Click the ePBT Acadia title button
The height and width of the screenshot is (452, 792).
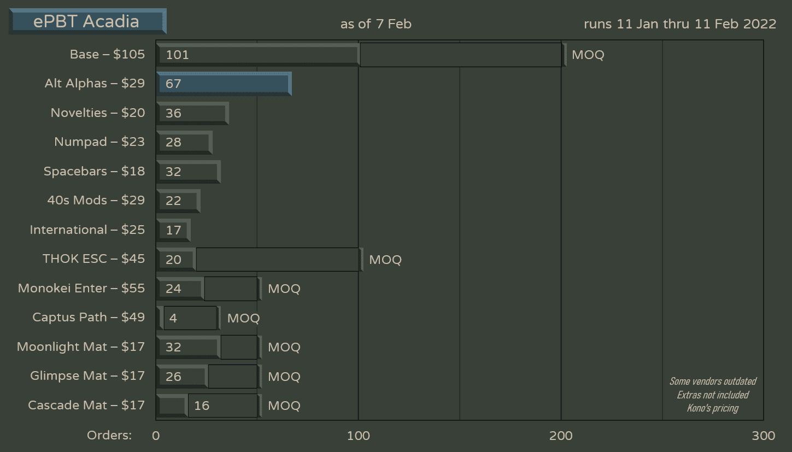coord(87,22)
